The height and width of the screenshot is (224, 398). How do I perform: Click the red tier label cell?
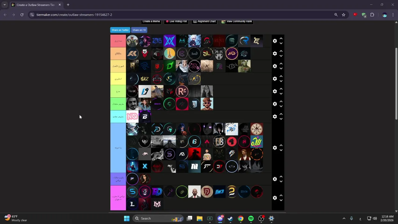click(118, 41)
